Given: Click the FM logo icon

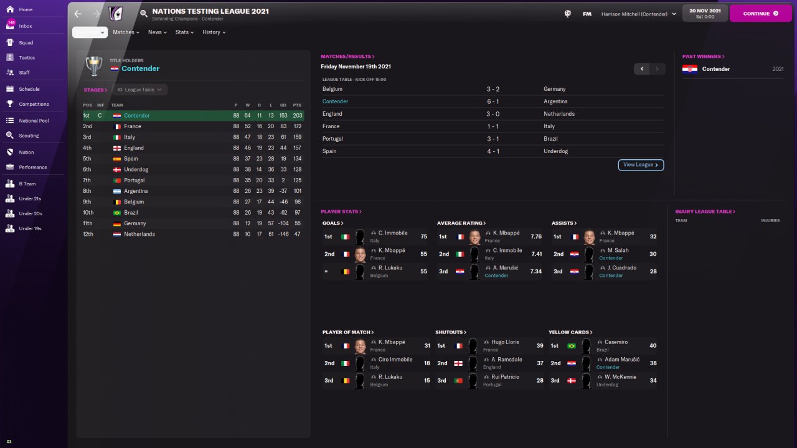Looking at the screenshot, I should coord(587,14).
